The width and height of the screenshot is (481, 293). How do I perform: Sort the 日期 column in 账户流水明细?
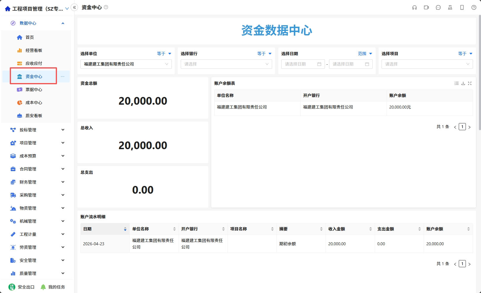click(x=125, y=229)
